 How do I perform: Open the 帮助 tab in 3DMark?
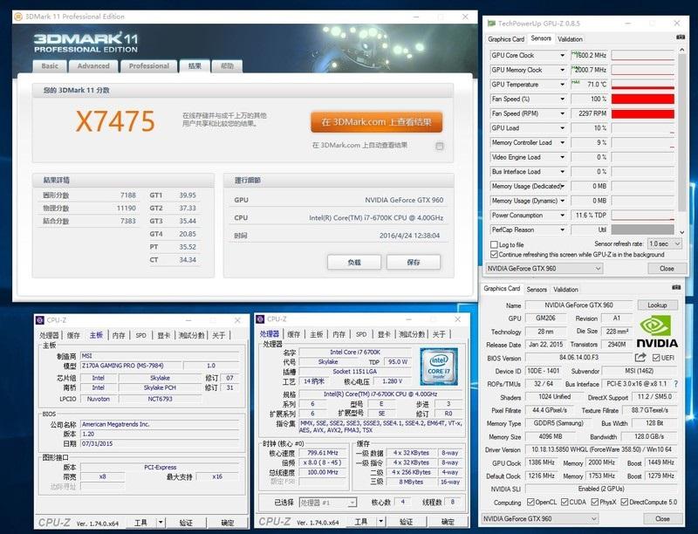[227, 65]
